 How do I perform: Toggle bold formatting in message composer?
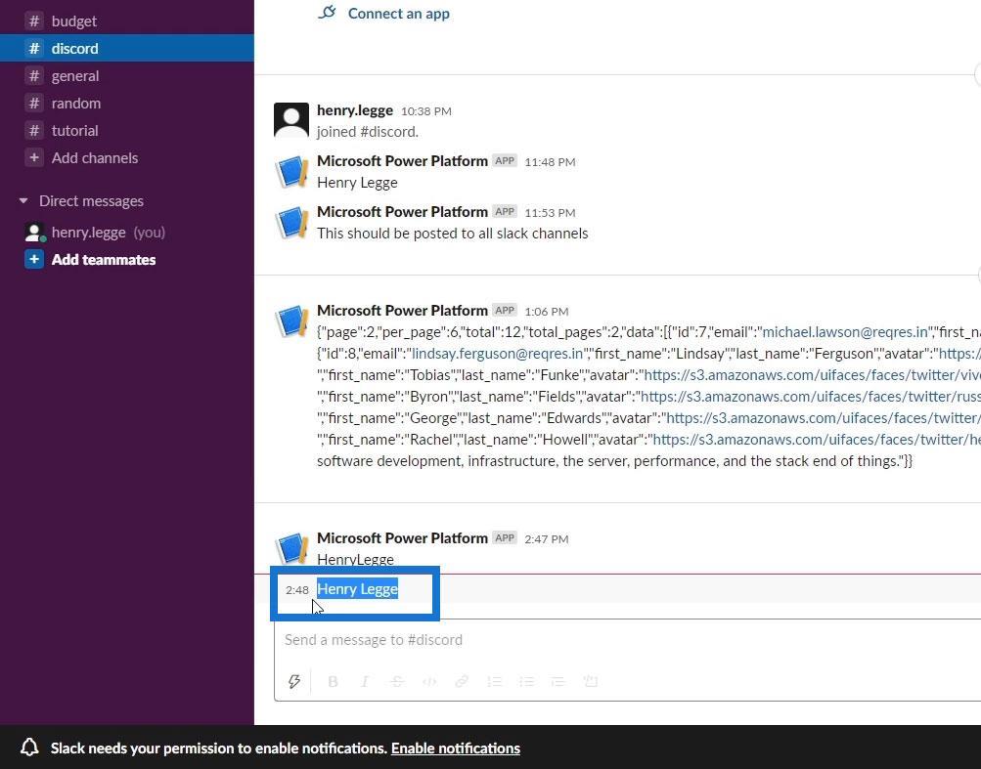[x=333, y=681]
